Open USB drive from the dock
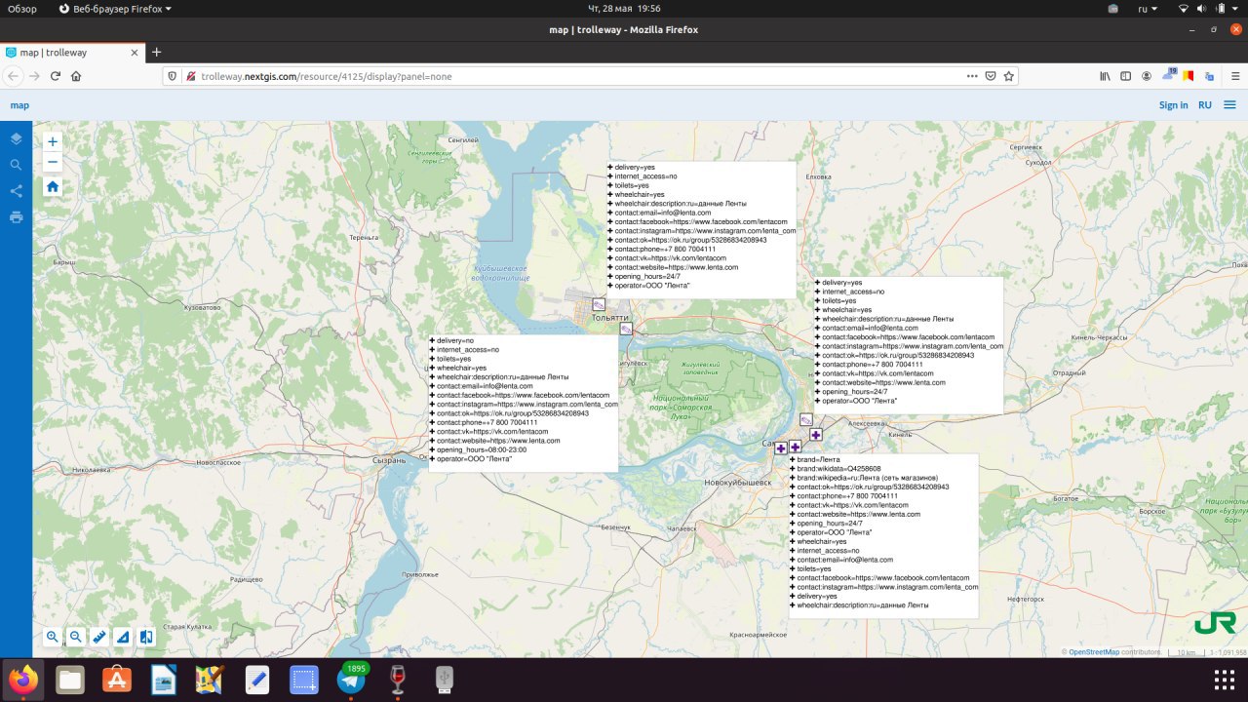This screenshot has width=1248, height=702. 444,680
